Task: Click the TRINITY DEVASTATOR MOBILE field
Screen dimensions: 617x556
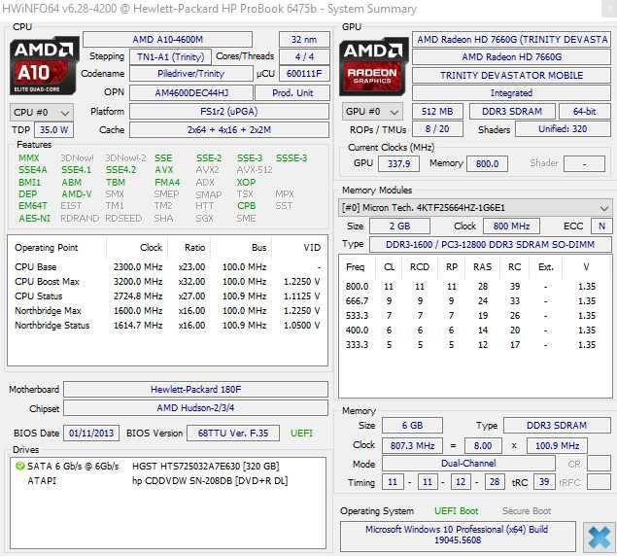Action: tap(511, 75)
